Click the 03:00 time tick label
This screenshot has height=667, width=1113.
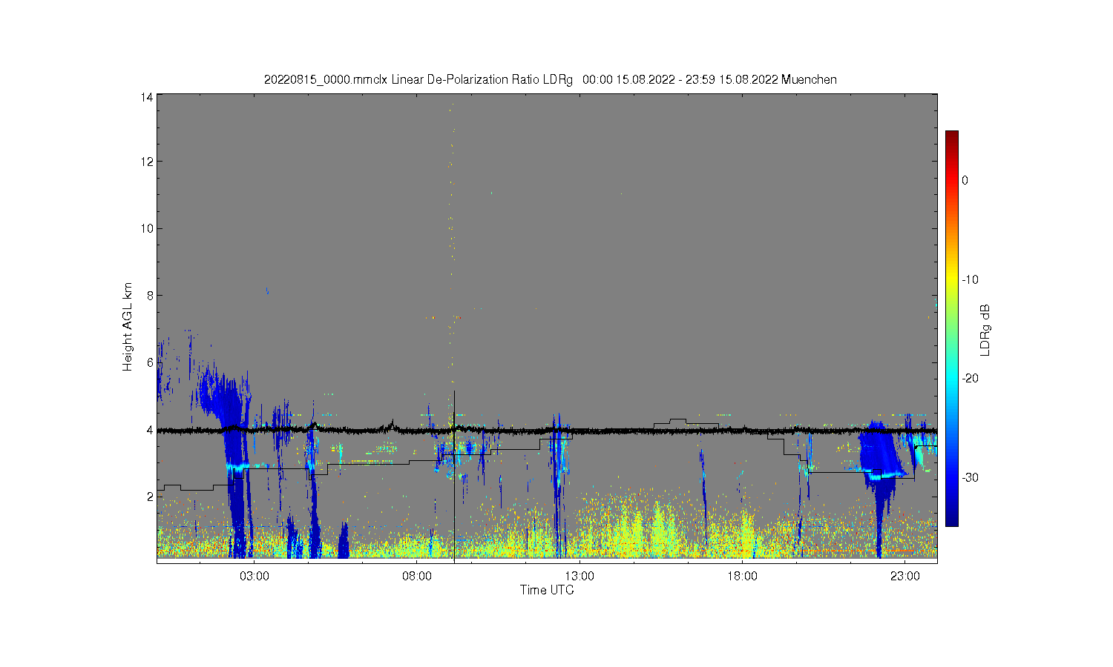coord(255,576)
